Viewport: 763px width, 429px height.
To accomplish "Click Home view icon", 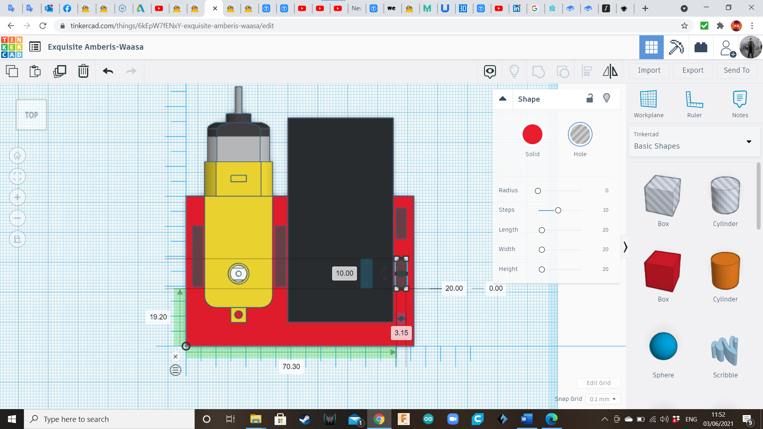I will point(17,156).
